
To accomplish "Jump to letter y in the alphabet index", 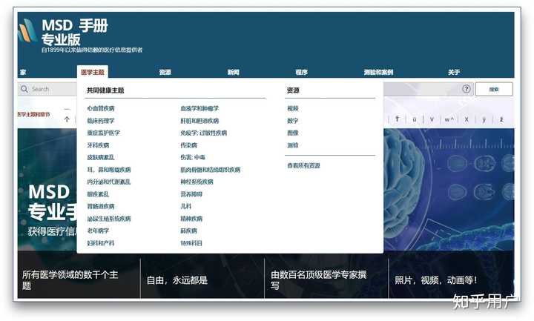I will point(484,119).
